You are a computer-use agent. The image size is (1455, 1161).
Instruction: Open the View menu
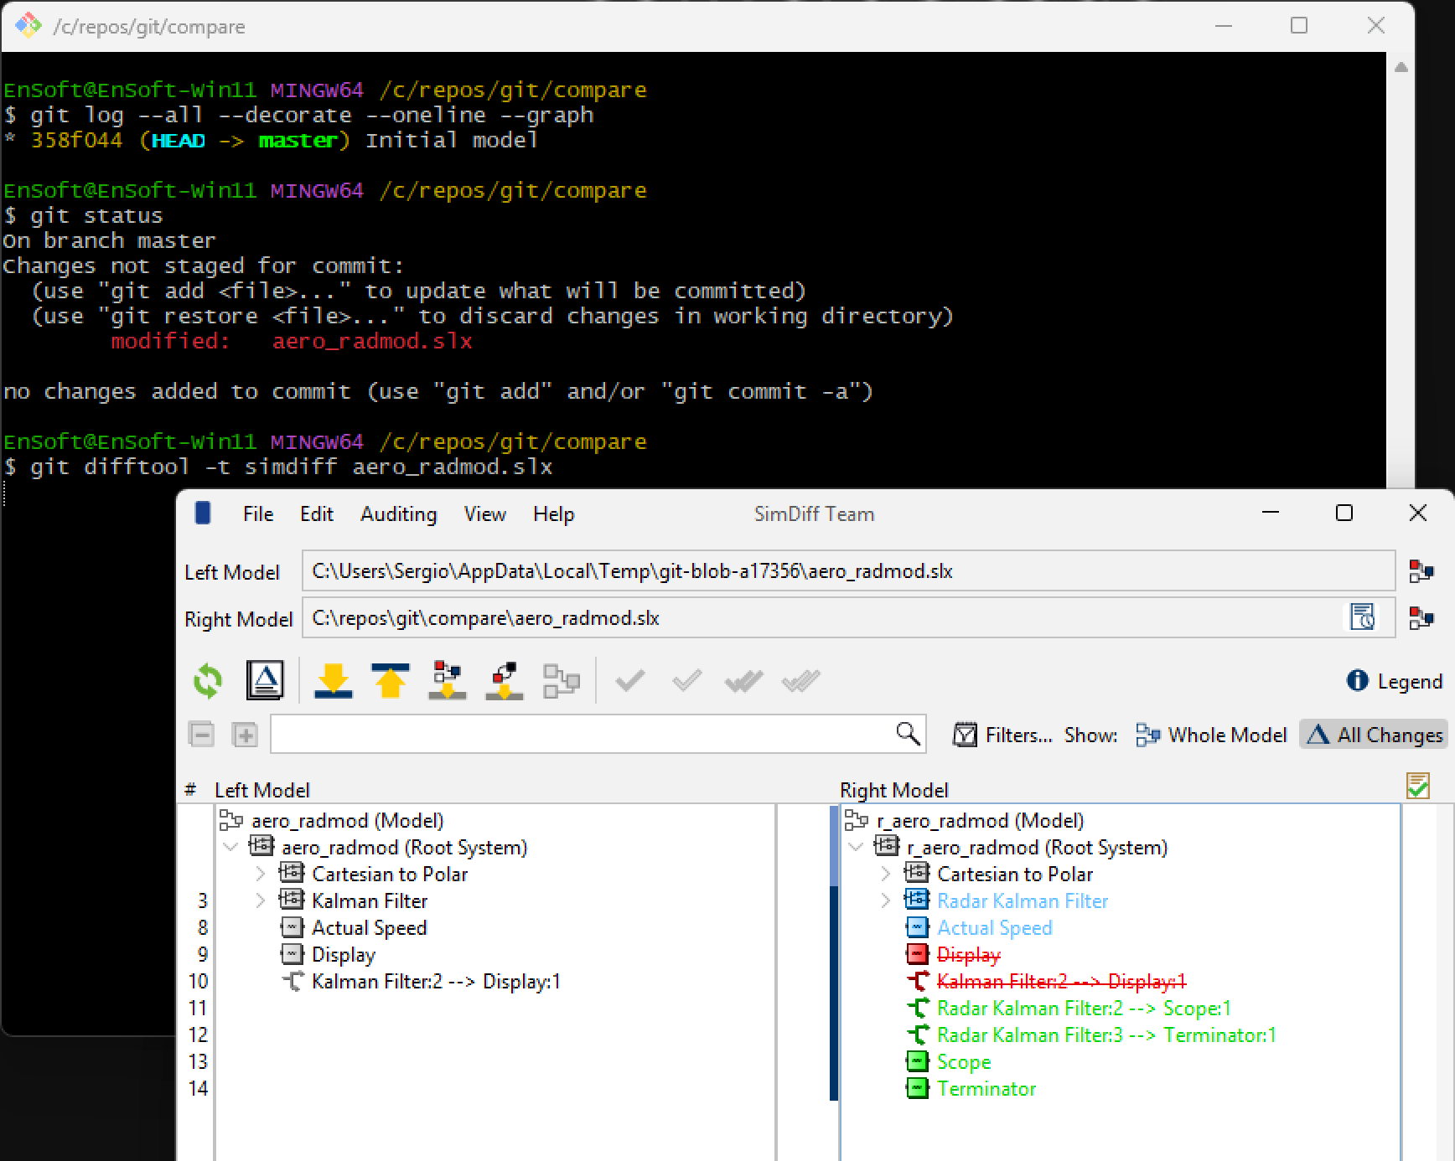[485, 514]
